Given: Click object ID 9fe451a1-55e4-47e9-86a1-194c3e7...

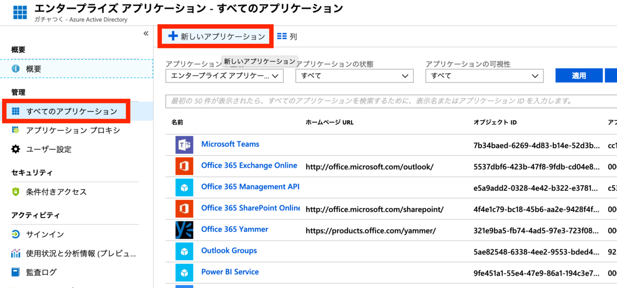Looking at the screenshot, I should [536, 274].
